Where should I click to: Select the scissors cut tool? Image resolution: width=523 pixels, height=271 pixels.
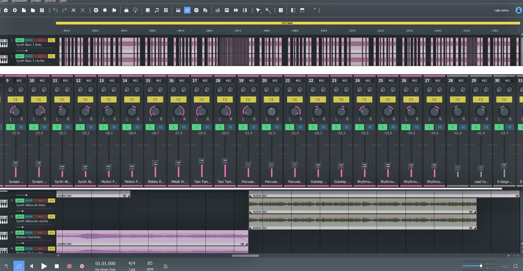pos(74,10)
